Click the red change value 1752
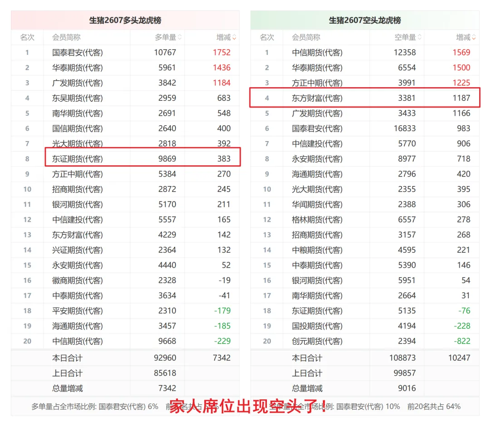490x422 pixels. pos(221,53)
